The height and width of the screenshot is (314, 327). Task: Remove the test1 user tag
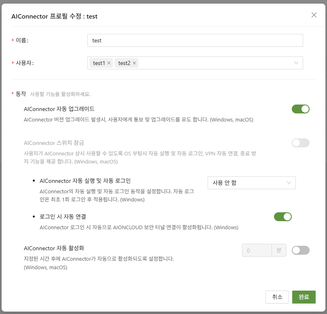point(109,63)
